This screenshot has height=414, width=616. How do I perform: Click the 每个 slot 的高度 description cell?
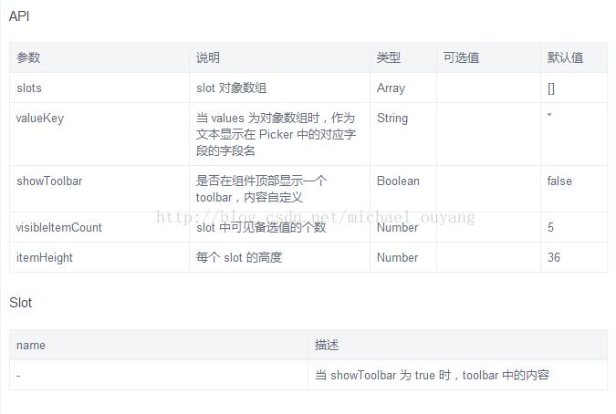pyautogui.click(x=239, y=258)
